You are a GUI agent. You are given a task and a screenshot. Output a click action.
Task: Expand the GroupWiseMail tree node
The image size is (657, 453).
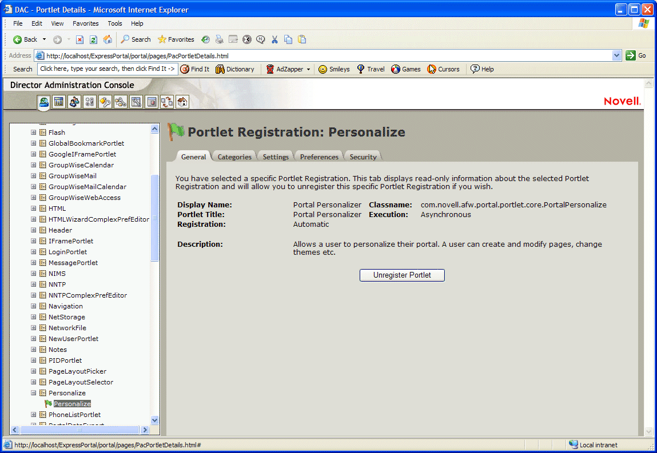click(34, 176)
